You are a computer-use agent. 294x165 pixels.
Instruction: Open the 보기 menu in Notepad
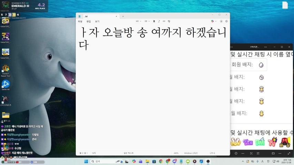tap(97, 22)
